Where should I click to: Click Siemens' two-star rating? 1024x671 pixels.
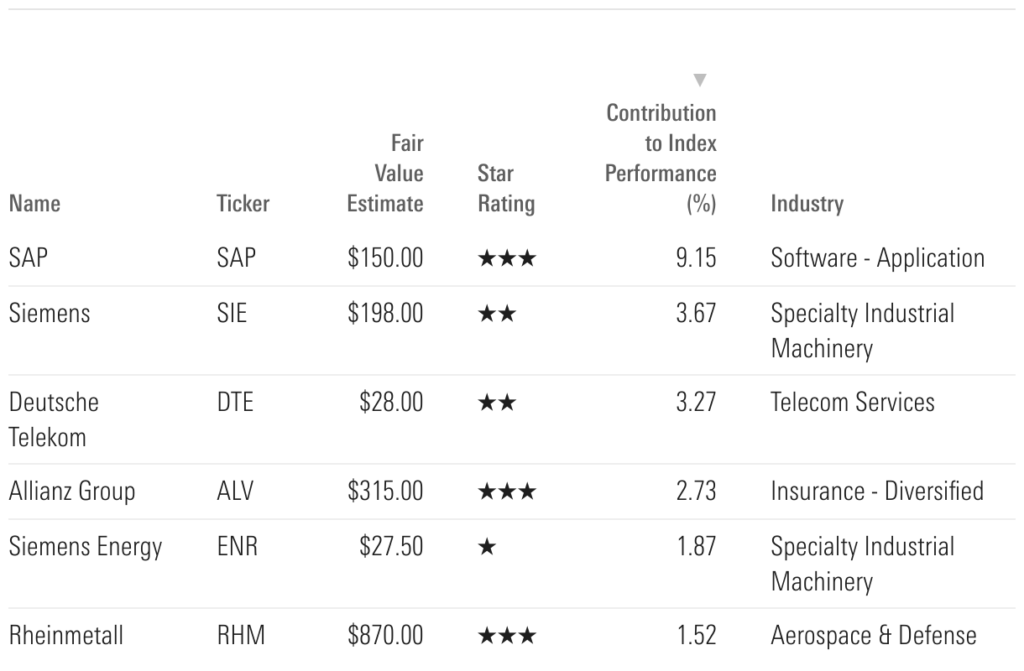point(497,314)
